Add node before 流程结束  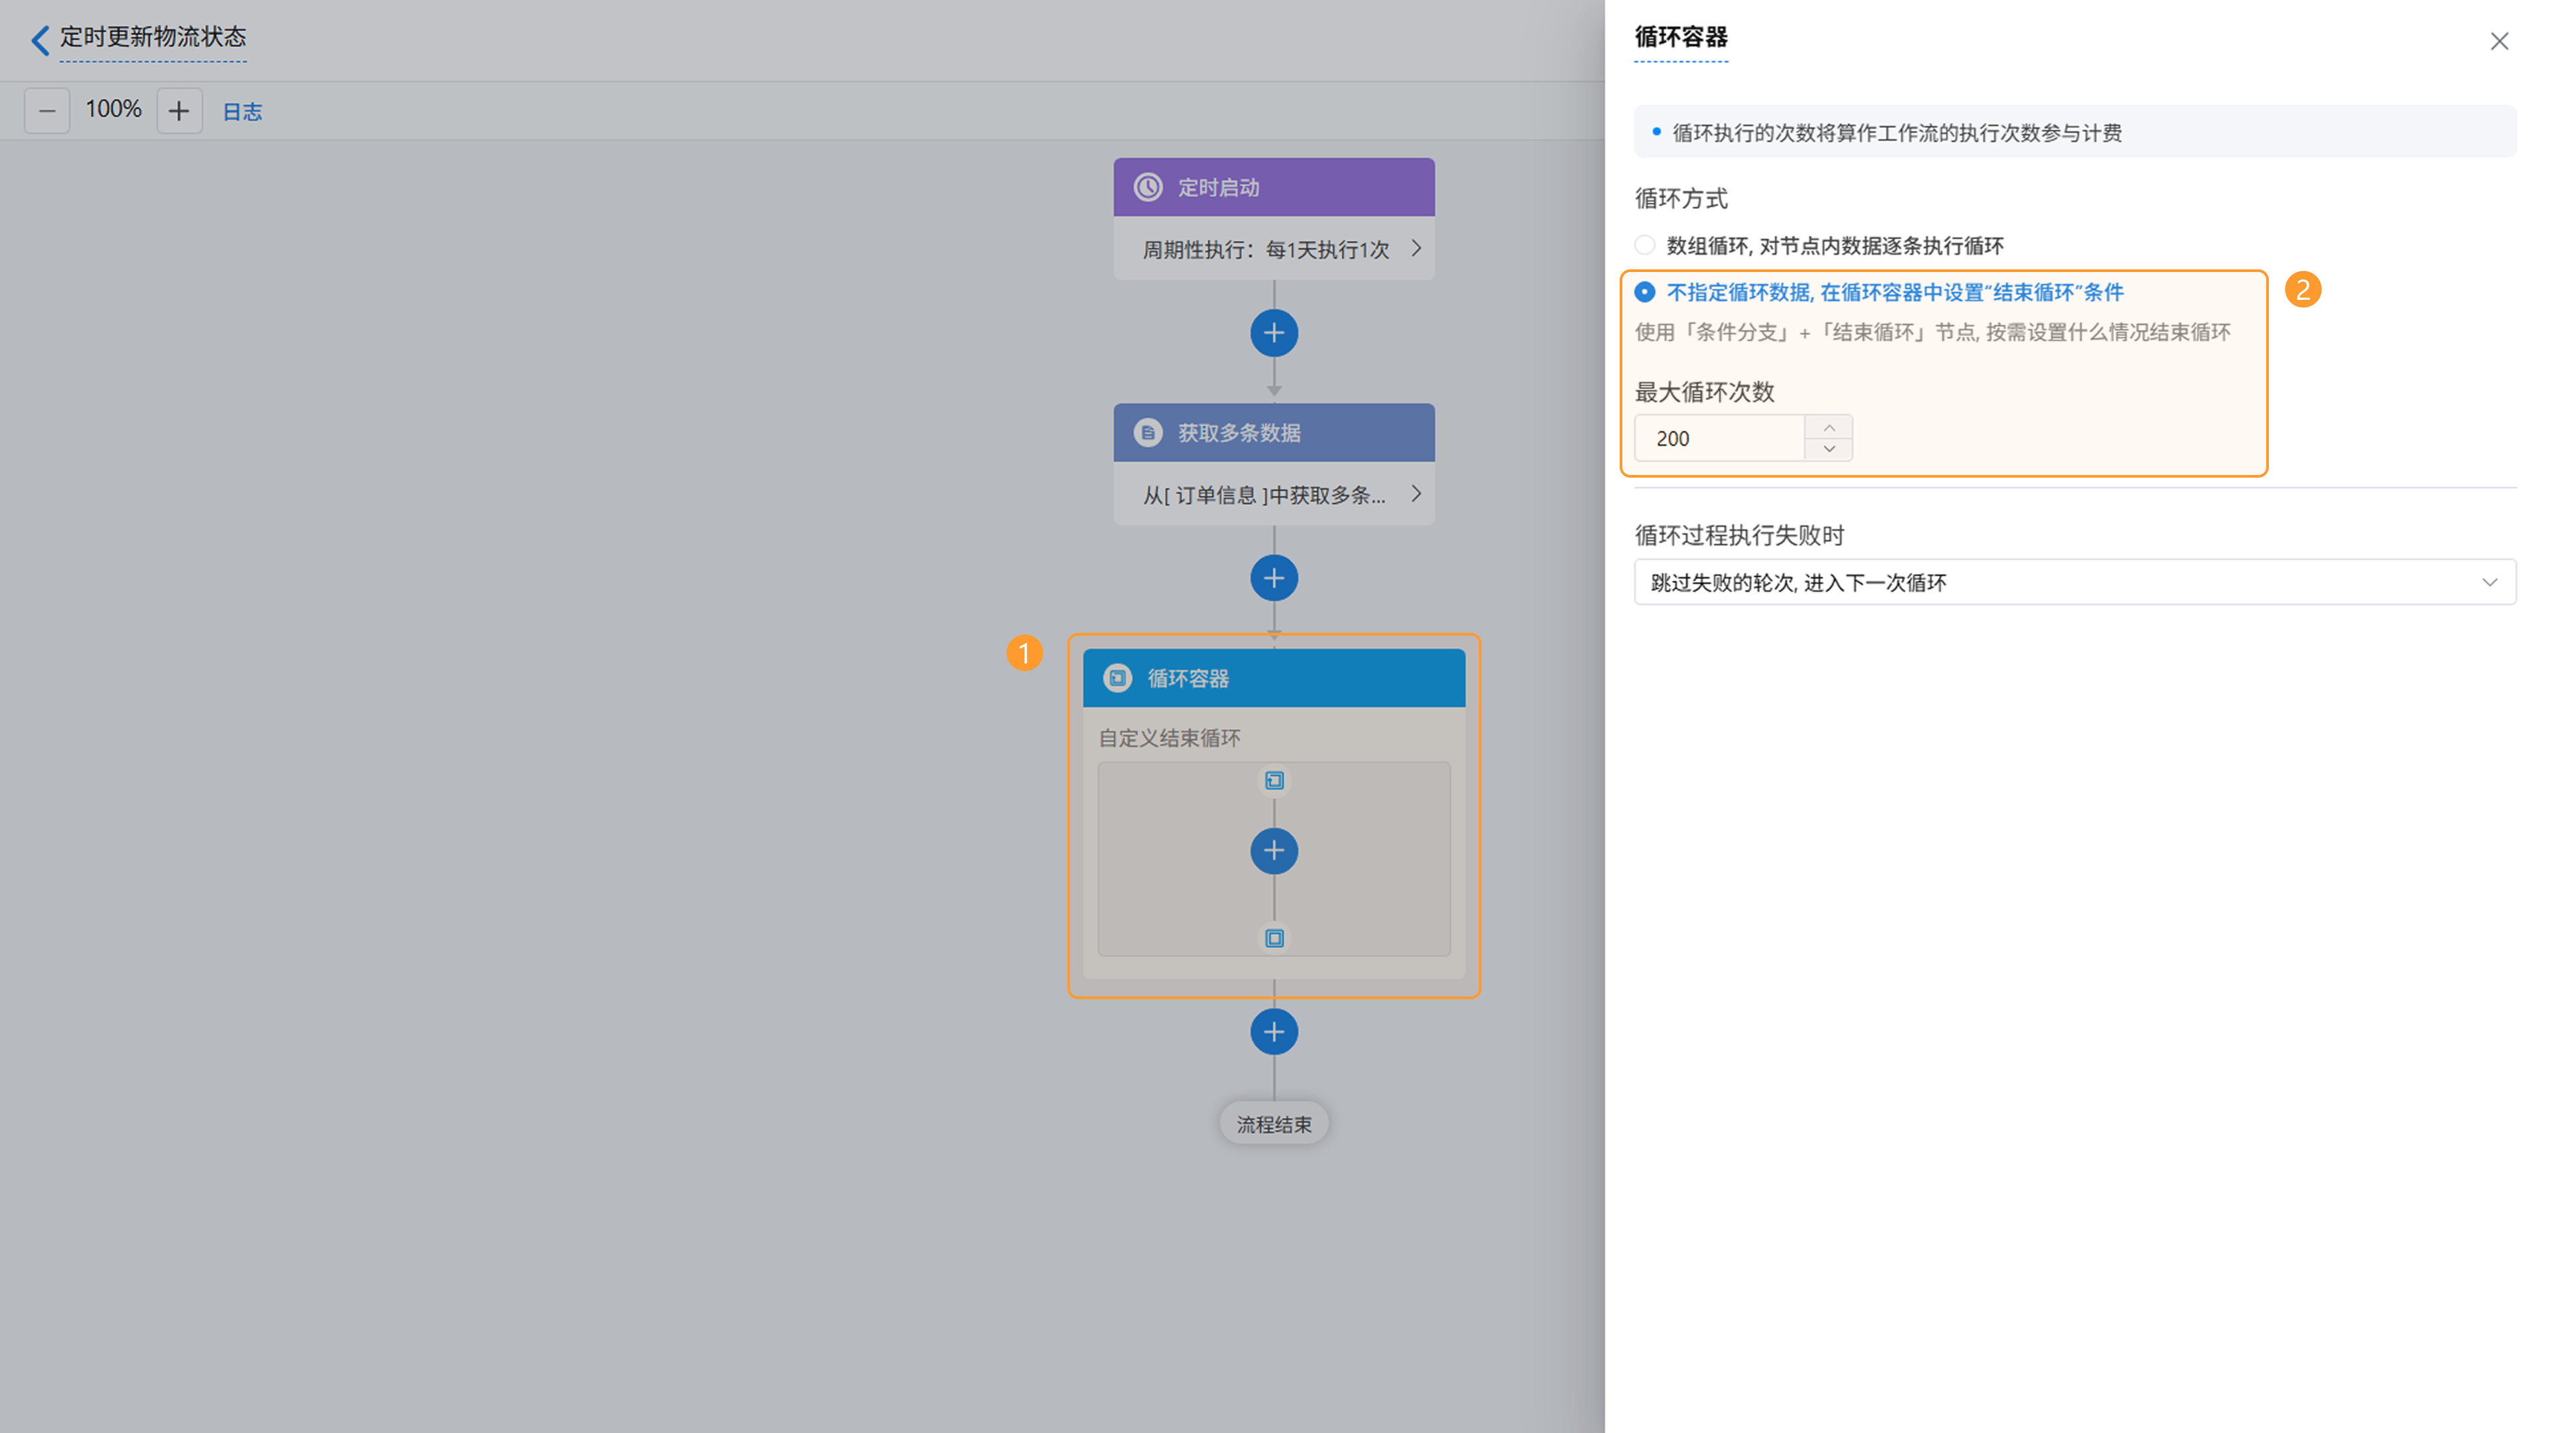pos(1274,1032)
